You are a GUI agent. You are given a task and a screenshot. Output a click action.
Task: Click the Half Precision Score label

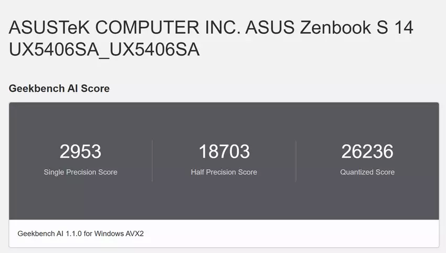coord(224,172)
